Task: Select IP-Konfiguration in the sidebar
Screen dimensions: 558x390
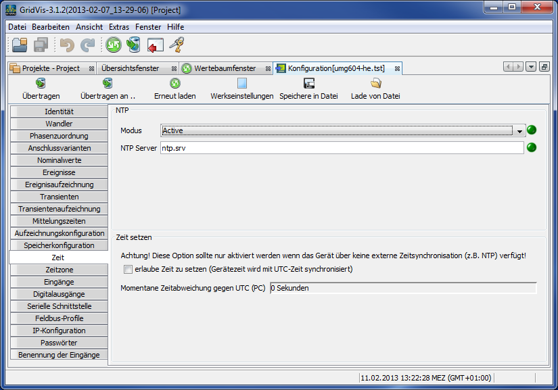Action: click(x=59, y=331)
